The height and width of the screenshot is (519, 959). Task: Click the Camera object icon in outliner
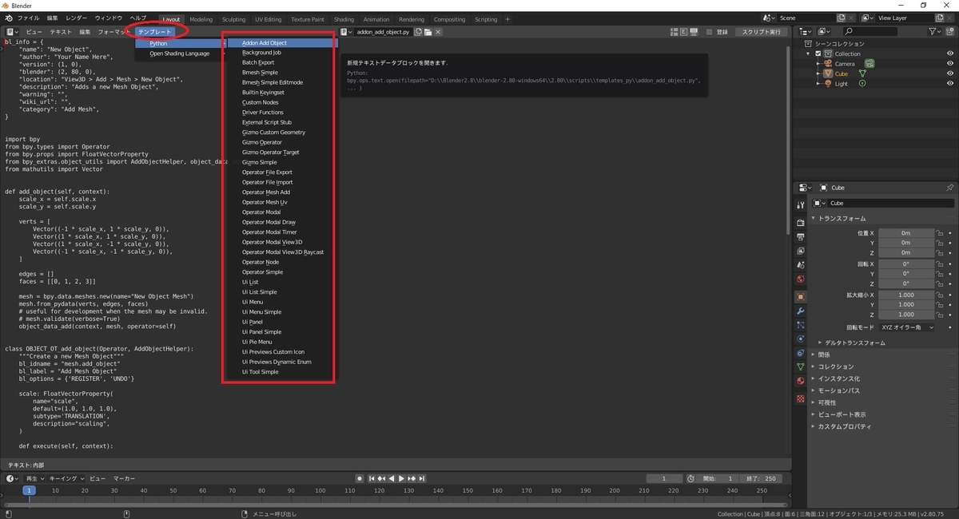(x=829, y=63)
